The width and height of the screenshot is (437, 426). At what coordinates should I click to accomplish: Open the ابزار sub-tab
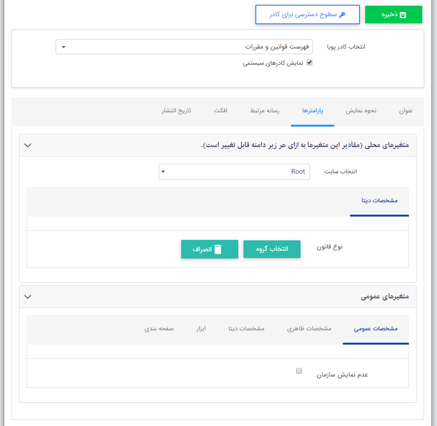201,329
